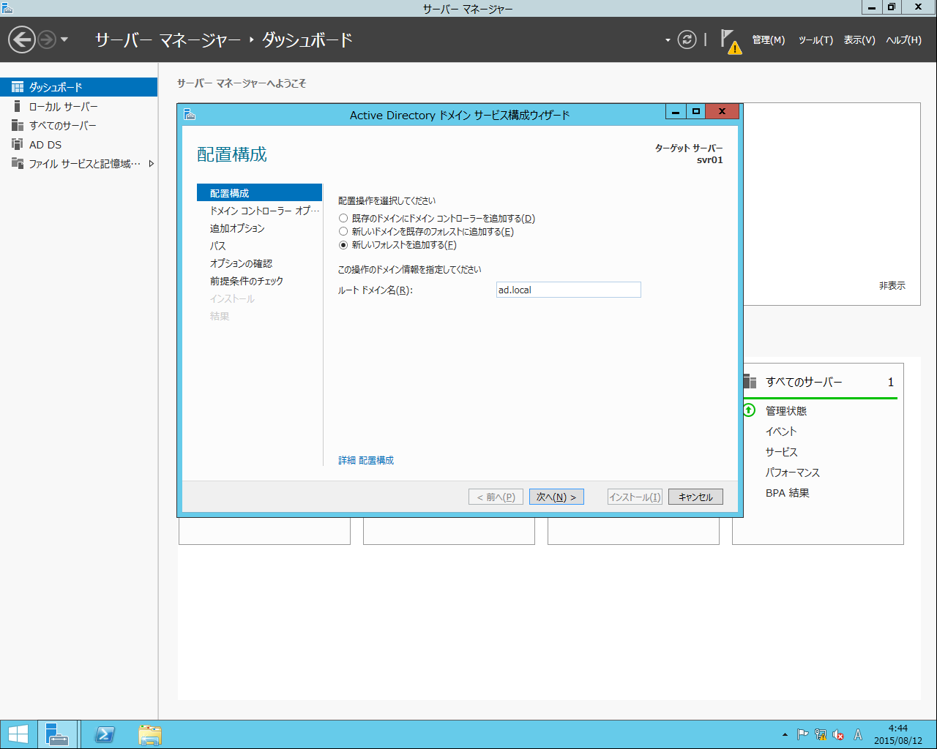Click the Server Manager title bar icon
This screenshot has width=937, height=749.
tap(7, 8)
